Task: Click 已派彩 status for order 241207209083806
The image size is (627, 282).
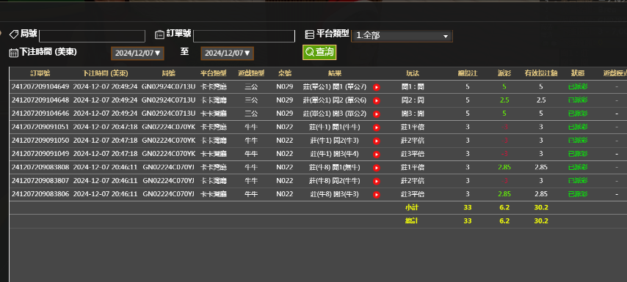Action: pos(578,194)
